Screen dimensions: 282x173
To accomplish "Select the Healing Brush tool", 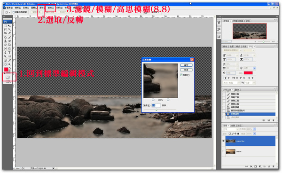I will pos(5,38).
